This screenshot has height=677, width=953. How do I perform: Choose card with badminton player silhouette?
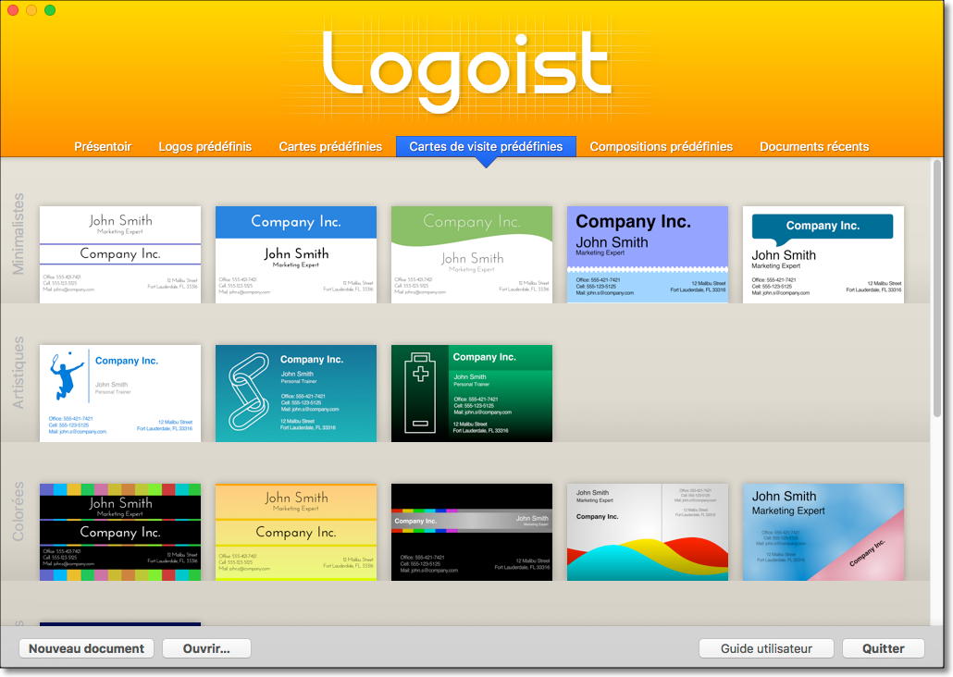[120, 393]
